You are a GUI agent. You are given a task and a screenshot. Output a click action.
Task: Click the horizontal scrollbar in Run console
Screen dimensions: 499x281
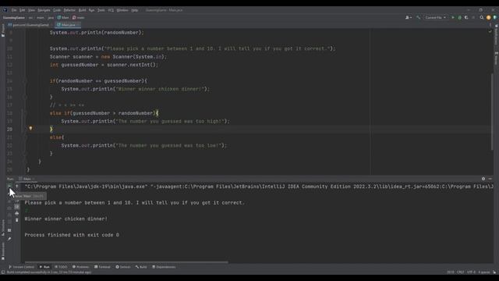click(x=126, y=262)
